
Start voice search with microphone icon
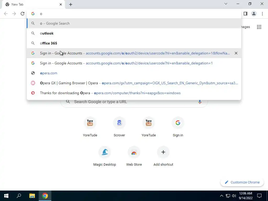(200, 102)
